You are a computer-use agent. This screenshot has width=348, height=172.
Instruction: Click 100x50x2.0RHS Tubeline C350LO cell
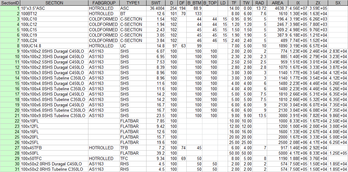[x=54, y=169]
